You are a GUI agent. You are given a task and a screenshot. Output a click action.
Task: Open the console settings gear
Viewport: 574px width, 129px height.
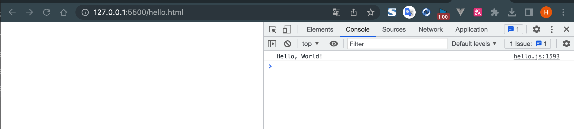pos(566,44)
